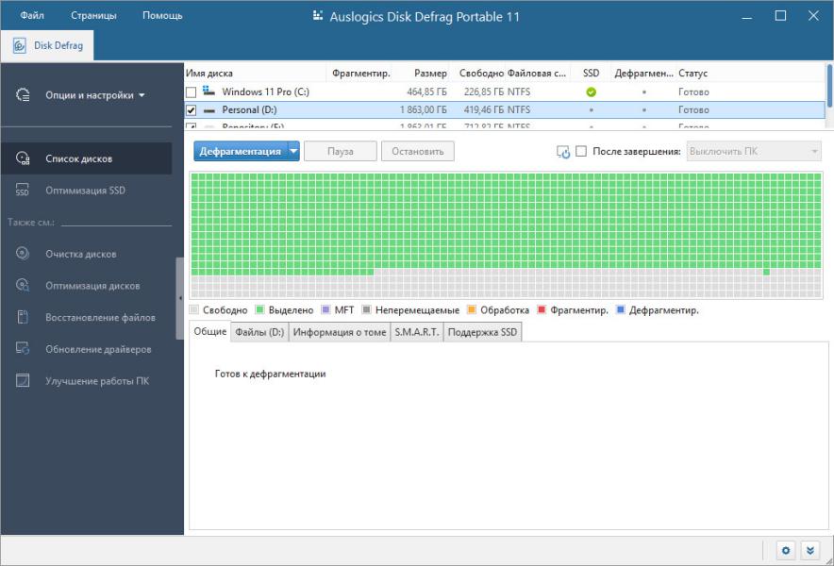Image resolution: width=834 pixels, height=566 pixels.
Task: Click the File recovery icon
Action: [x=23, y=317]
